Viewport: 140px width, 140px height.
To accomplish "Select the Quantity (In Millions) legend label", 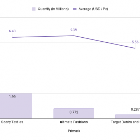I will pyautogui.click(x=53, y=9).
